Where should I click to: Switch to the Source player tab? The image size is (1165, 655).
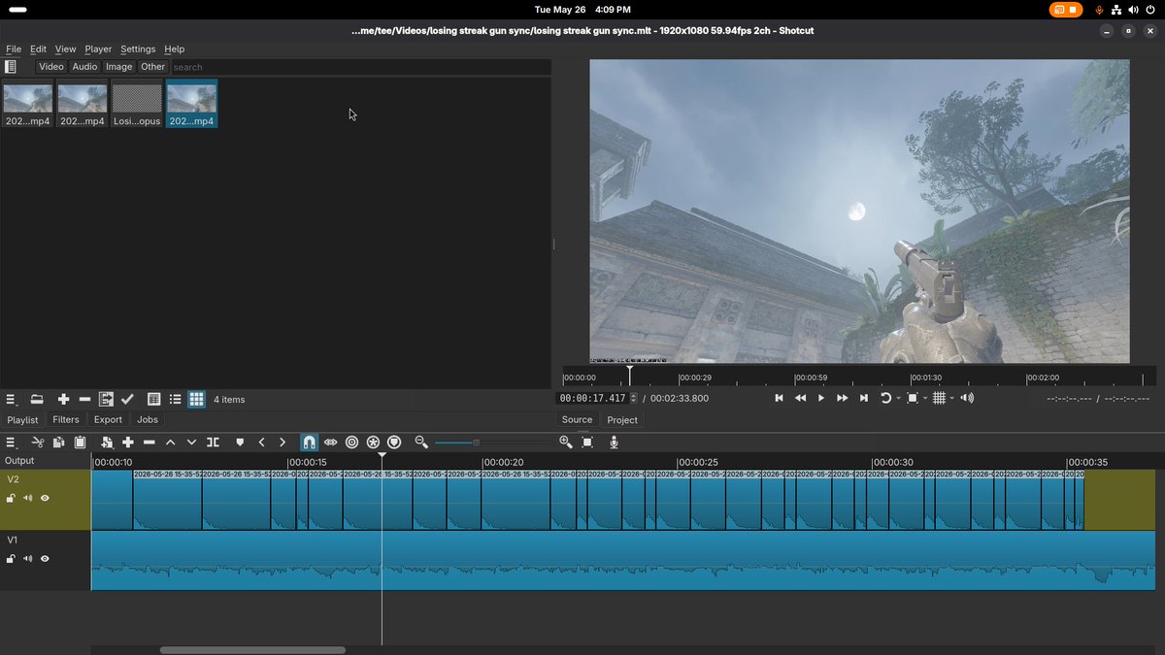pos(577,419)
